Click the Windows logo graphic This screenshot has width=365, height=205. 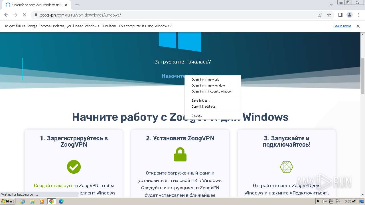(x=180, y=42)
